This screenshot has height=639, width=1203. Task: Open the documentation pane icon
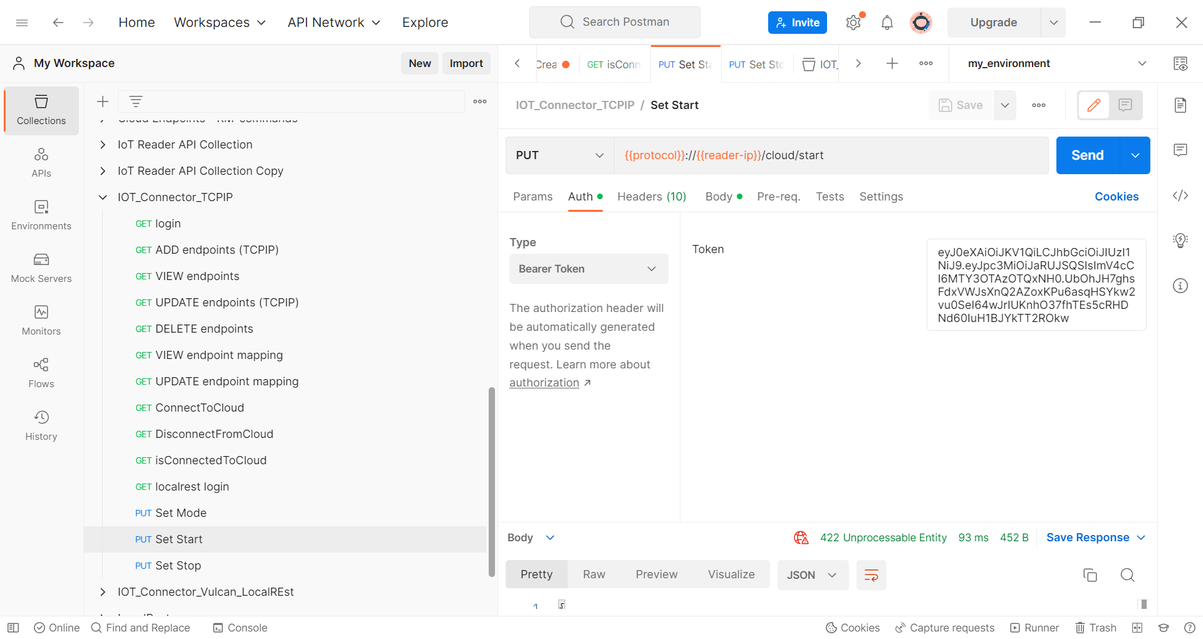[x=1180, y=105]
